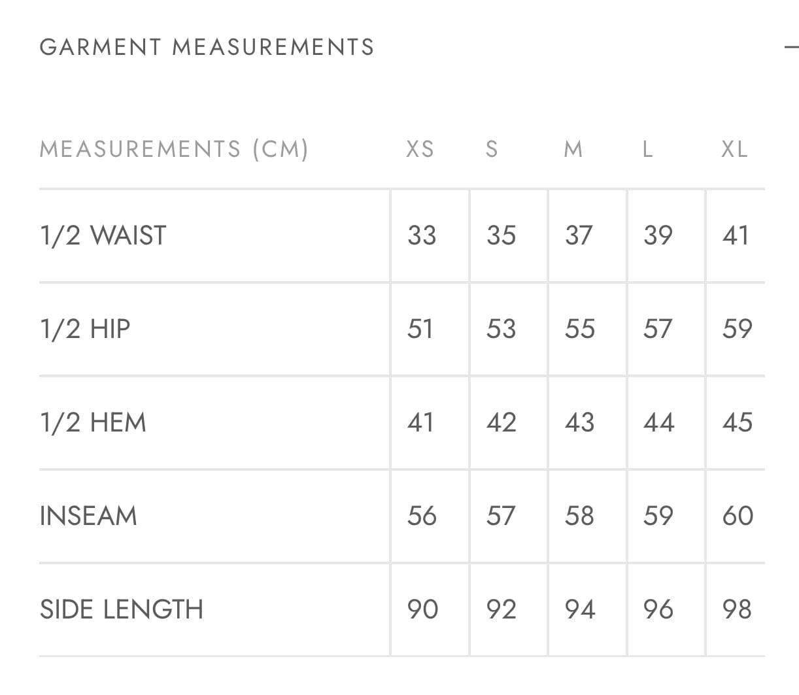Screen dimensions: 799x695
Task: Click the Side Length row label
Action: click(122, 609)
